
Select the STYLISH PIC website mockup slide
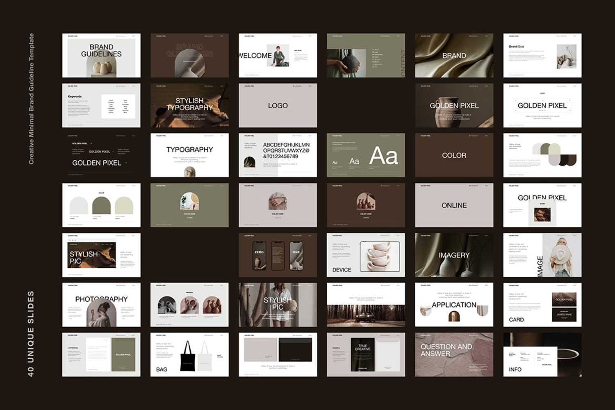tap(101, 255)
